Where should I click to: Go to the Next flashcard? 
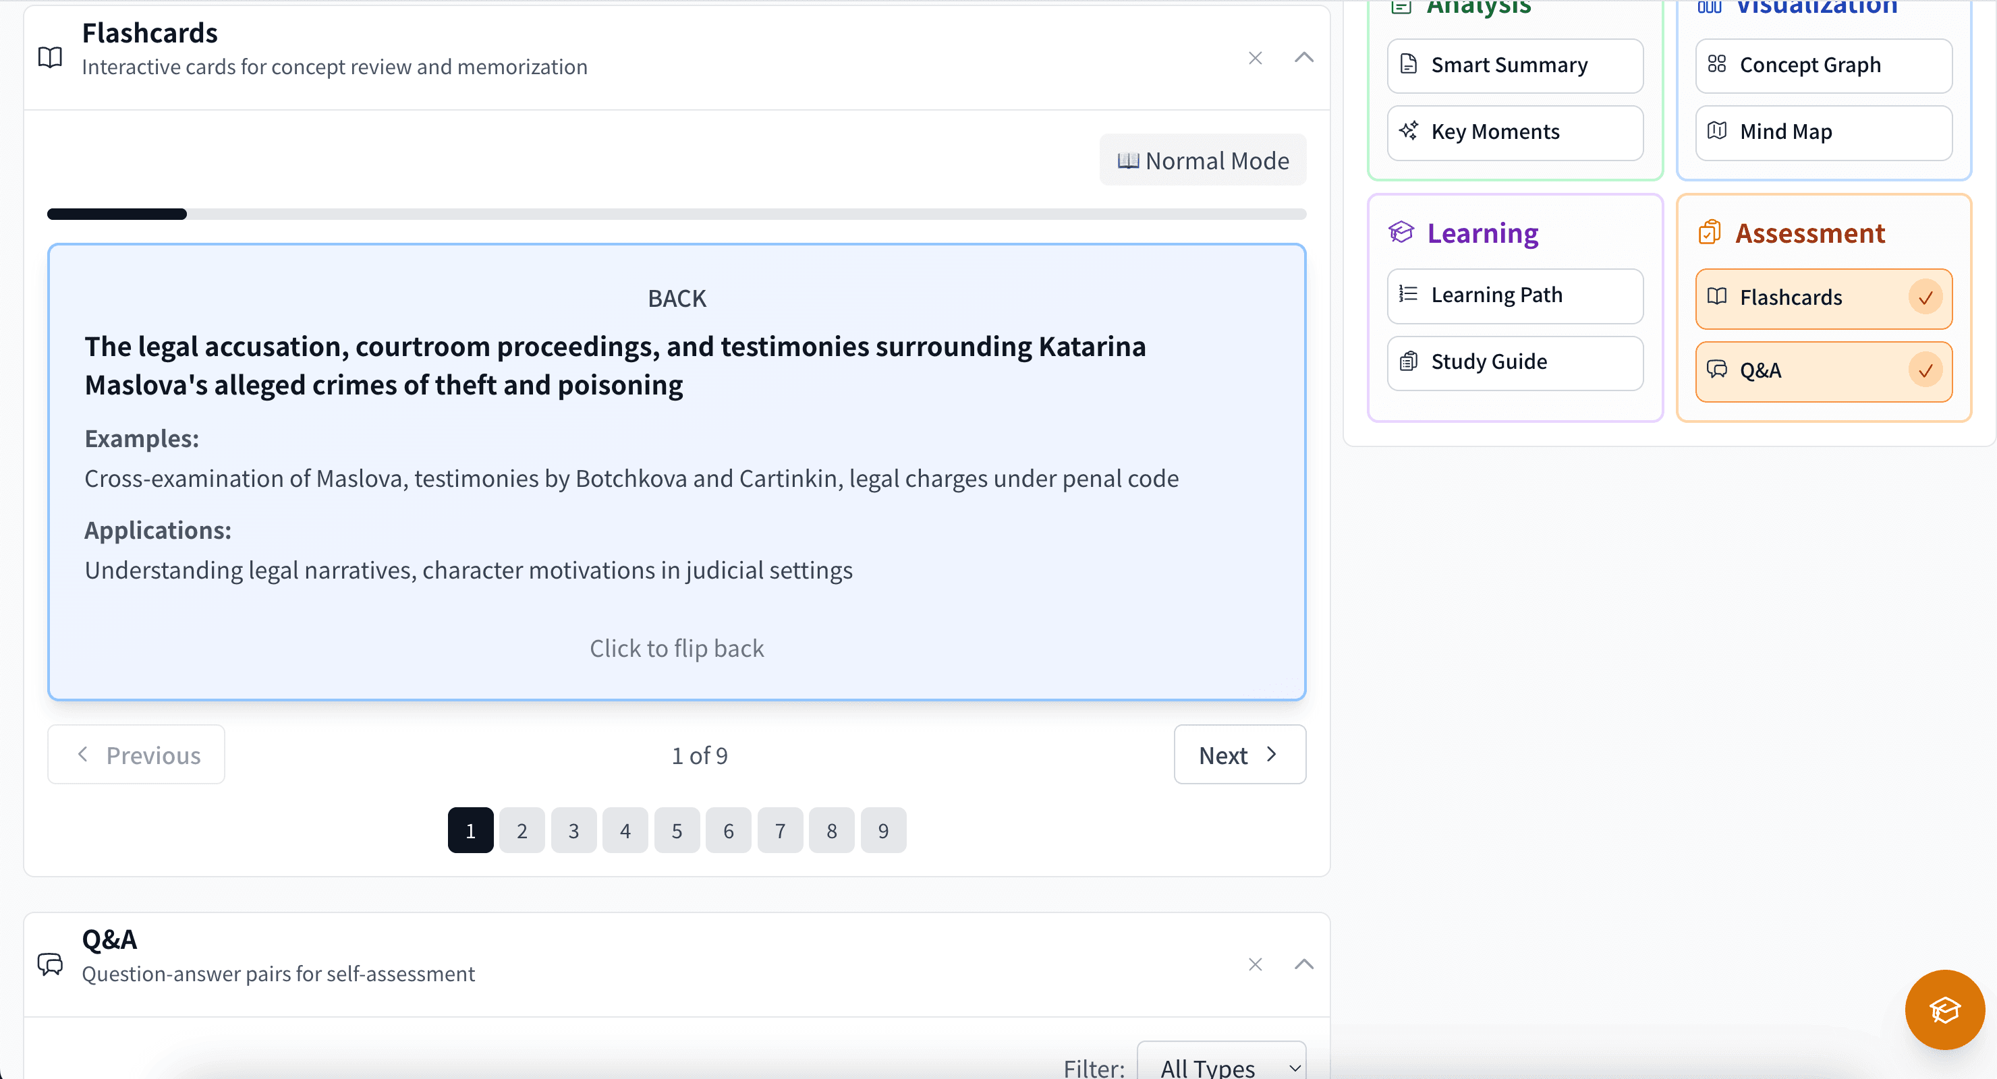tap(1239, 754)
